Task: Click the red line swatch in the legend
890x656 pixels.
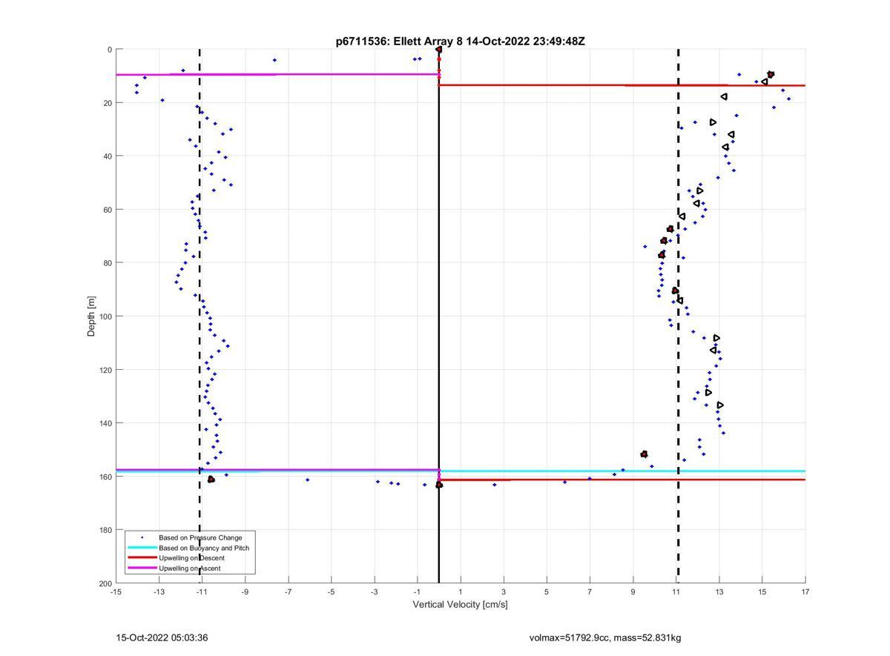Action: 142,558
